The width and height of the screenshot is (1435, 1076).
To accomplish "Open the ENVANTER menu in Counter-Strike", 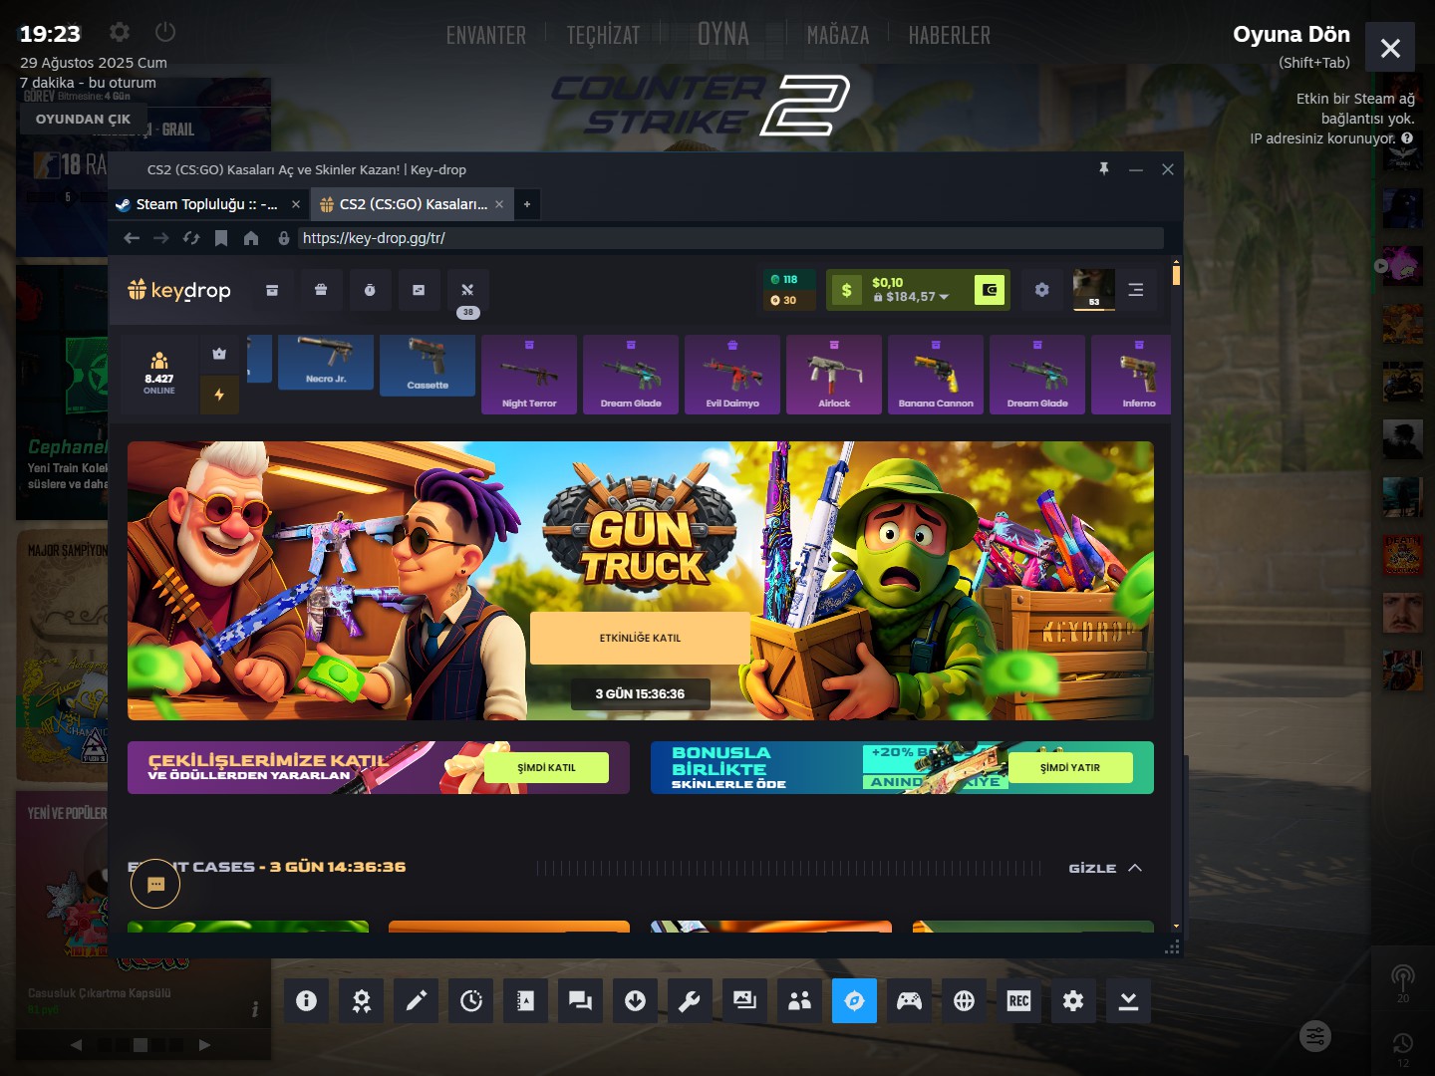I will point(486,36).
